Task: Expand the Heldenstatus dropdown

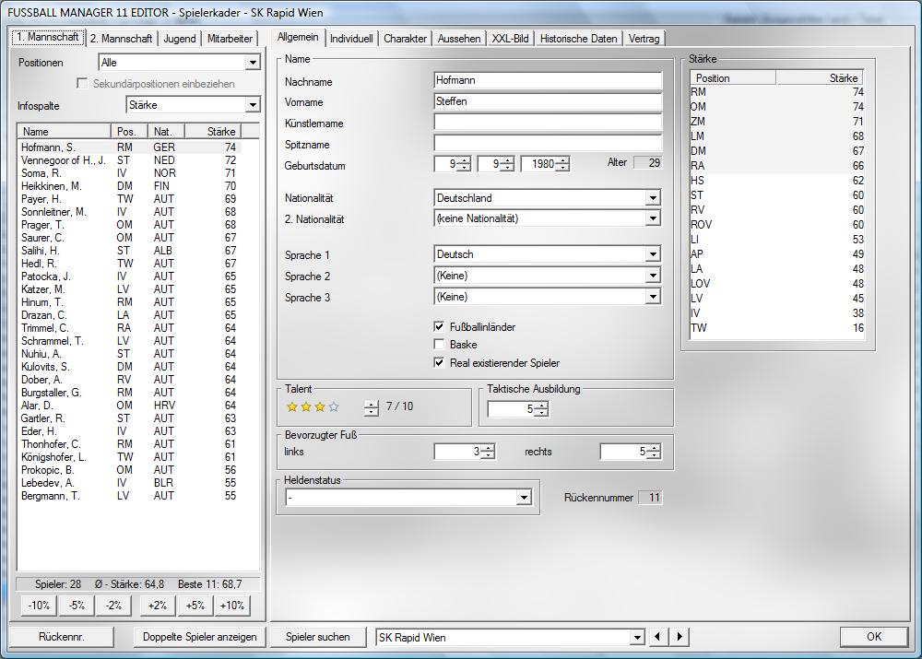Action: tap(524, 498)
